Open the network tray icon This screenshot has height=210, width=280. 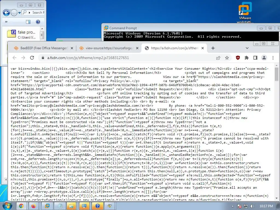pos(246,206)
